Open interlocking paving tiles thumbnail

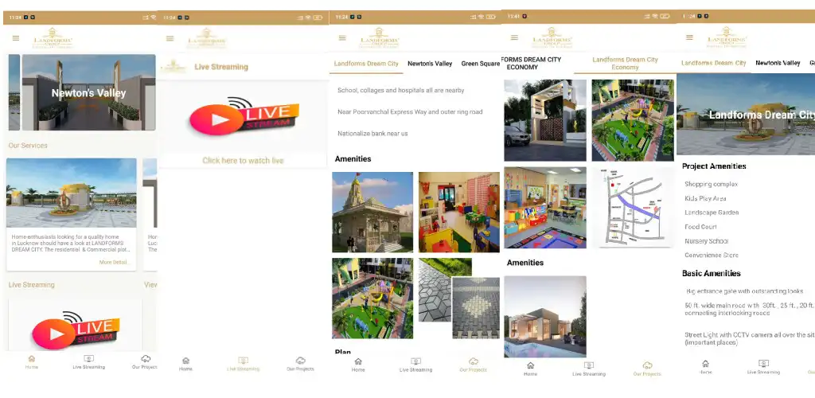[459, 298]
